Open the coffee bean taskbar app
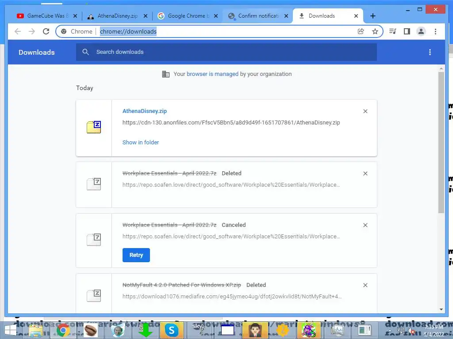 click(x=90, y=330)
